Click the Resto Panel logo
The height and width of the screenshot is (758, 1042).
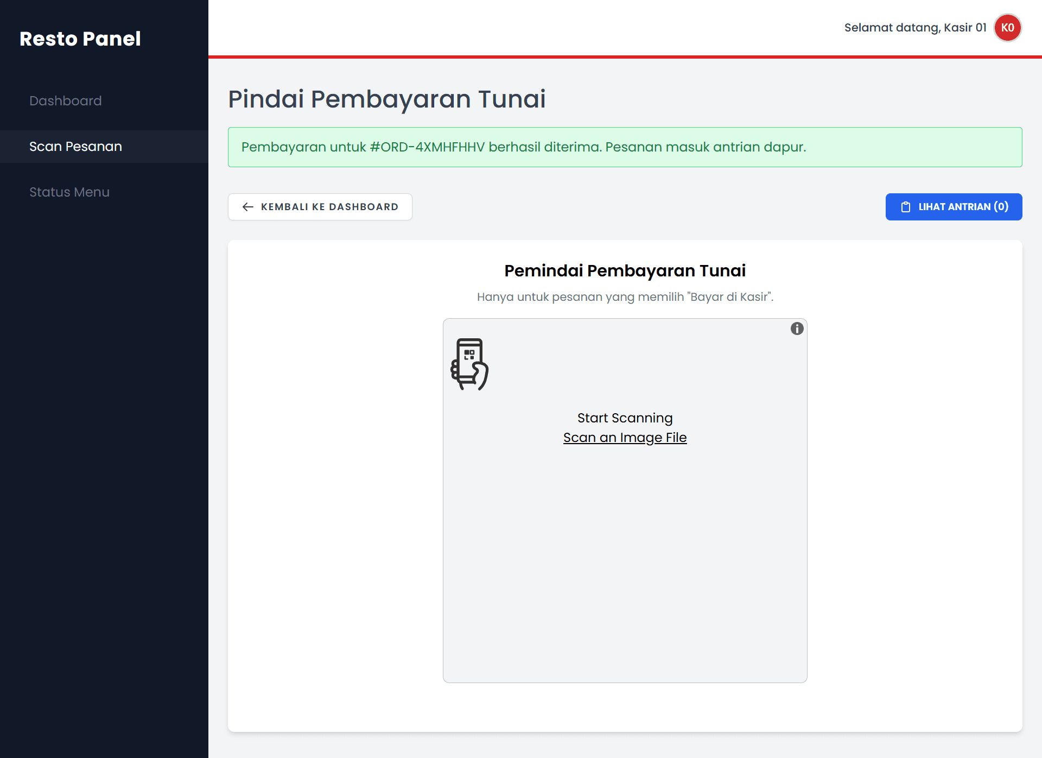point(80,39)
